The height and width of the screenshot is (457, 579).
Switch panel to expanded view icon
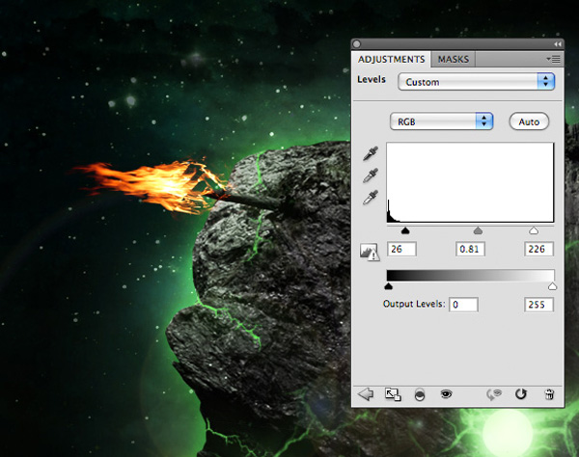(393, 394)
